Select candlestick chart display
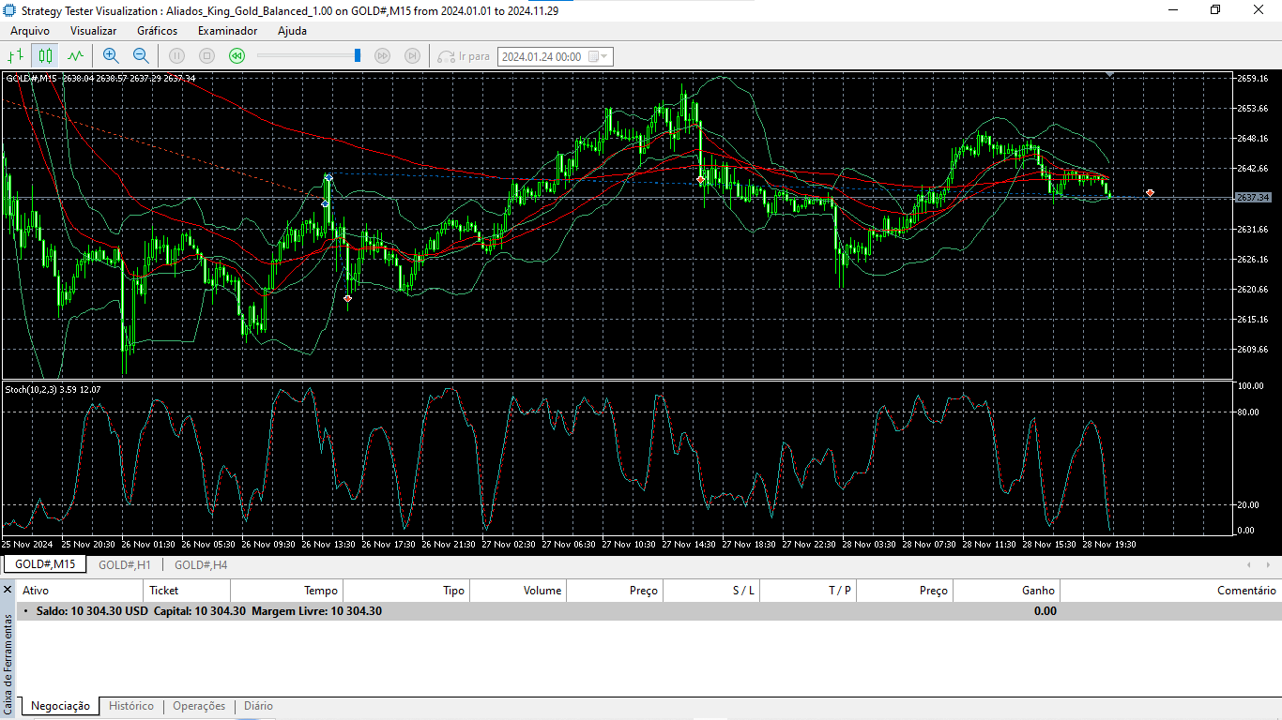 click(45, 56)
